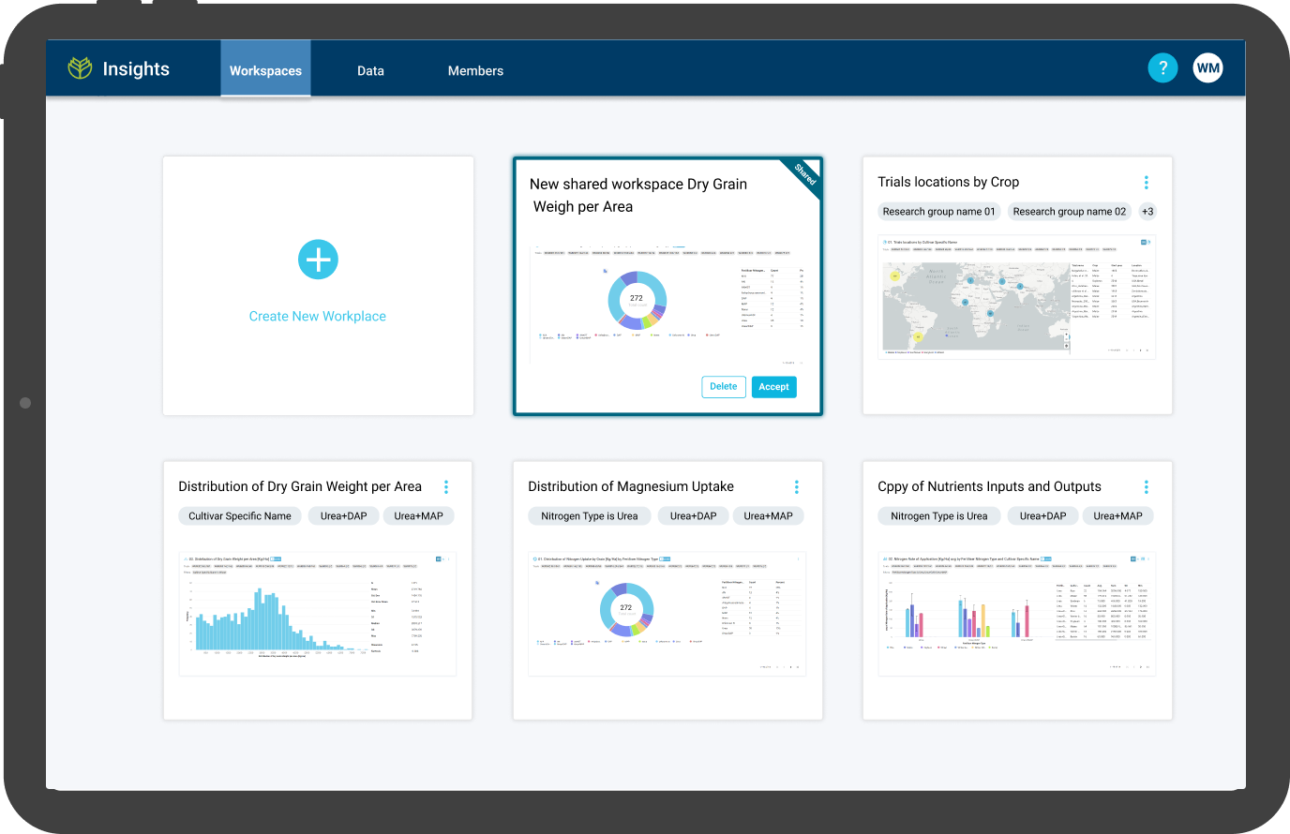
Task: Click Urea+MAP tag in Magnesium Uptake card
Action: coord(768,516)
